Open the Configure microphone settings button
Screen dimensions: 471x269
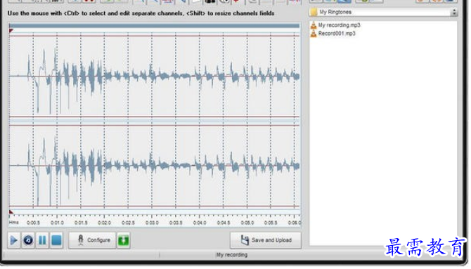pos(92,240)
